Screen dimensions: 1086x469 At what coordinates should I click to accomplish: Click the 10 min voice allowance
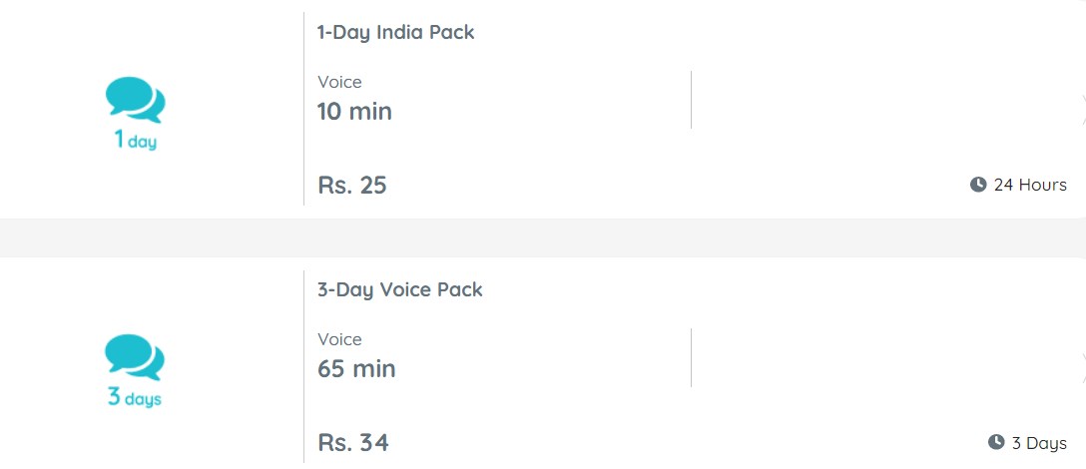(x=354, y=112)
